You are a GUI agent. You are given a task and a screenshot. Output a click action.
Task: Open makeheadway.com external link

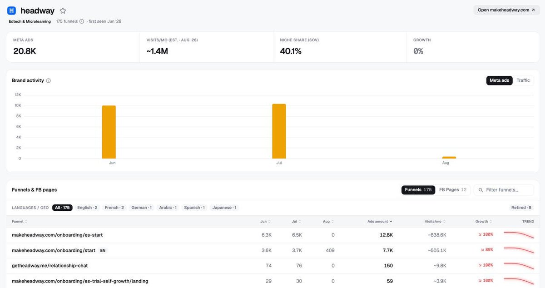[506, 10]
